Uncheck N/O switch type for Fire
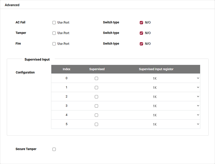The image size is (215, 164). click(141, 44)
